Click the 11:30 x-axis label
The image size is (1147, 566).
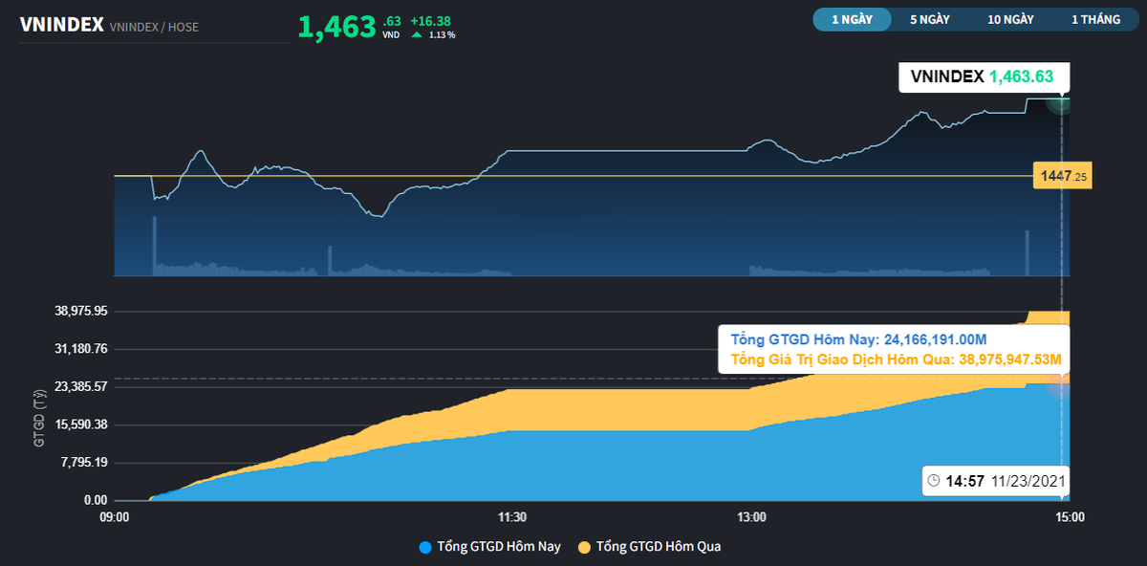(513, 517)
